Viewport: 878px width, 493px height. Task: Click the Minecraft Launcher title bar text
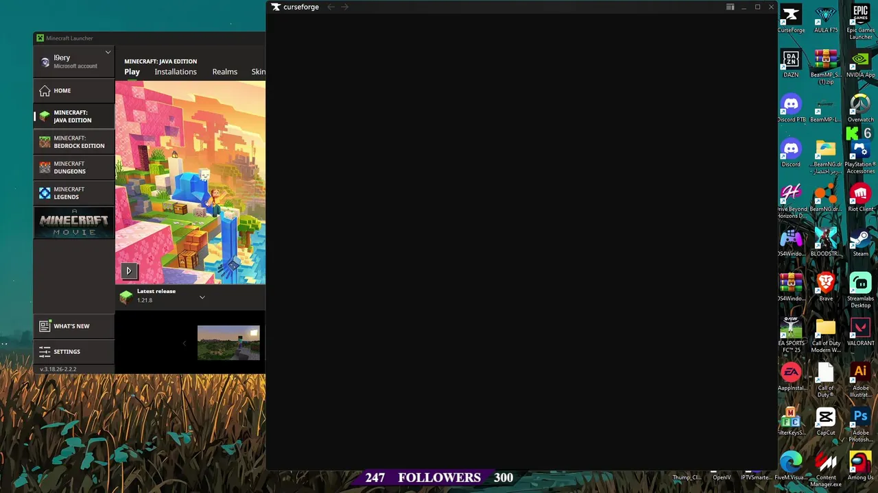(69, 38)
